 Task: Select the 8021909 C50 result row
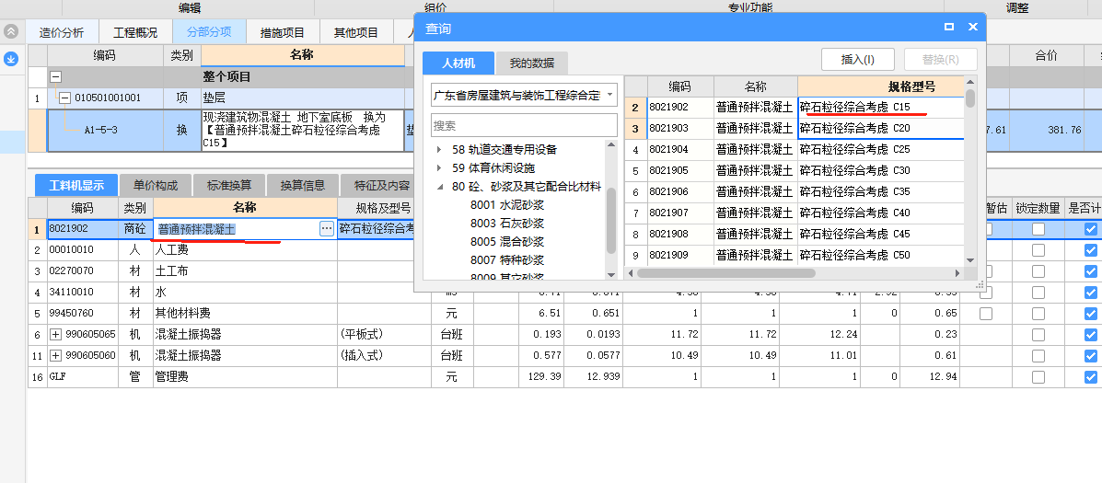click(795, 255)
